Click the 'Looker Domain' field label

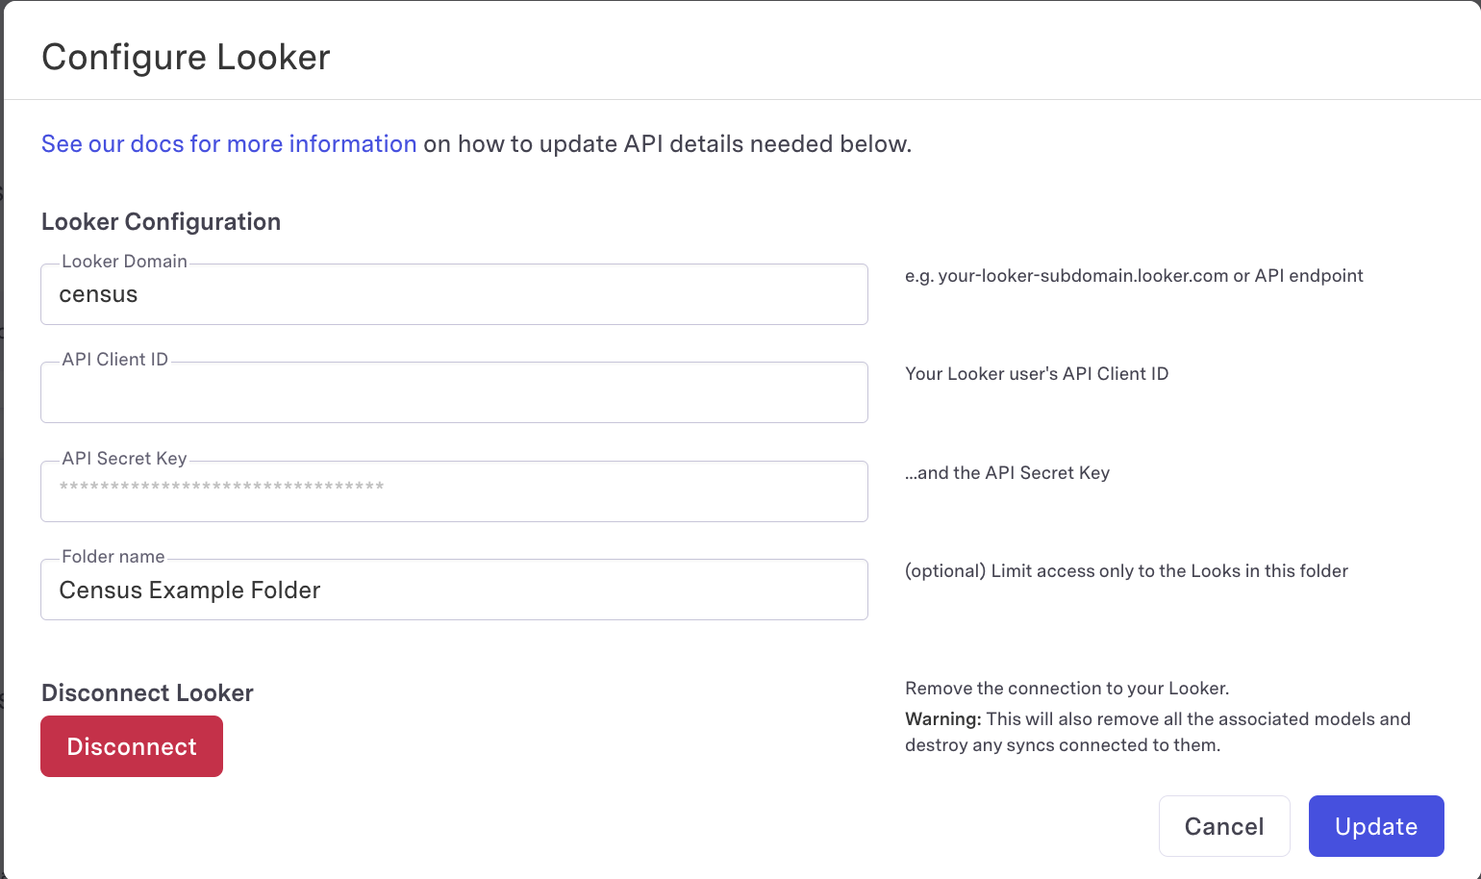(124, 262)
